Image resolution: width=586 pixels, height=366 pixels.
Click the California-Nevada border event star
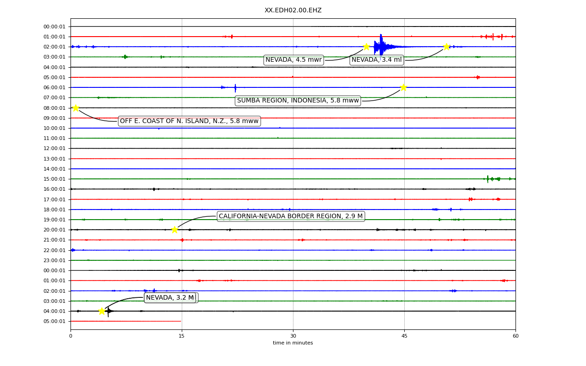[x=174, y=230]
